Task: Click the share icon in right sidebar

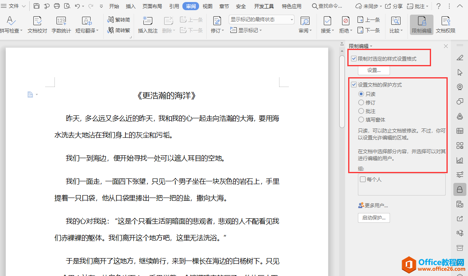Action: click(x=459, y=219)
